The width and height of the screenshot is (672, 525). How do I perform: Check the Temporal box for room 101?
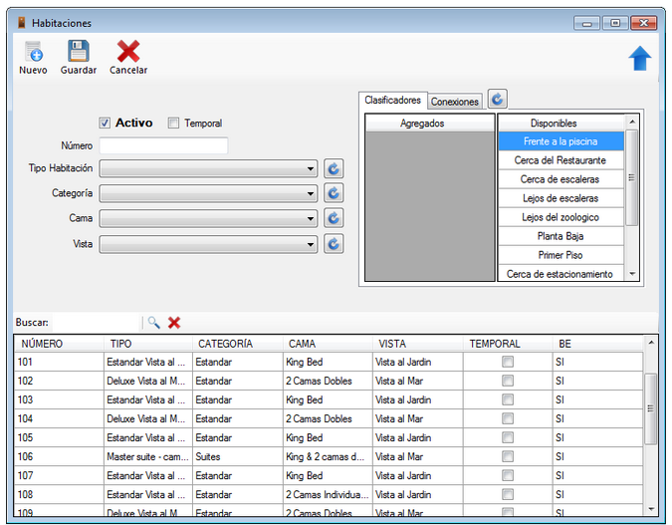pos(508,362)
